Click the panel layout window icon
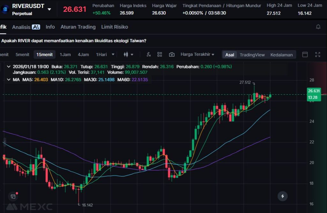 point(305,55)
